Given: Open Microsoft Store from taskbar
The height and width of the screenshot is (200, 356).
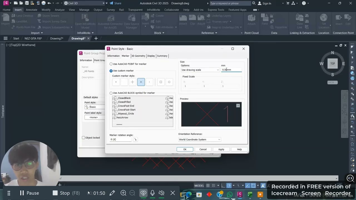Looking at the screenshot, I should tap(199, 194).
